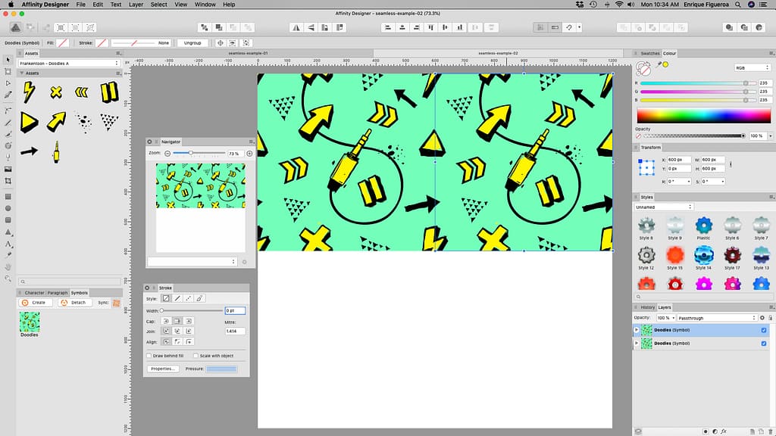The width and height of the screenshot is (776, 436).
Task: Select the Artistic Text tool
Action: pos(9,243)
